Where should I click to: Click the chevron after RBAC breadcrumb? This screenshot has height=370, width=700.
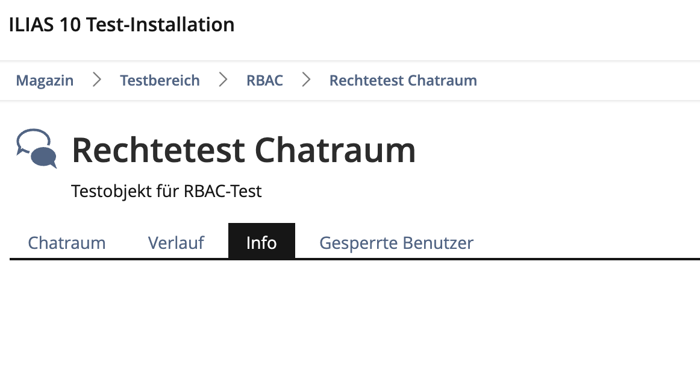point(307,80)
